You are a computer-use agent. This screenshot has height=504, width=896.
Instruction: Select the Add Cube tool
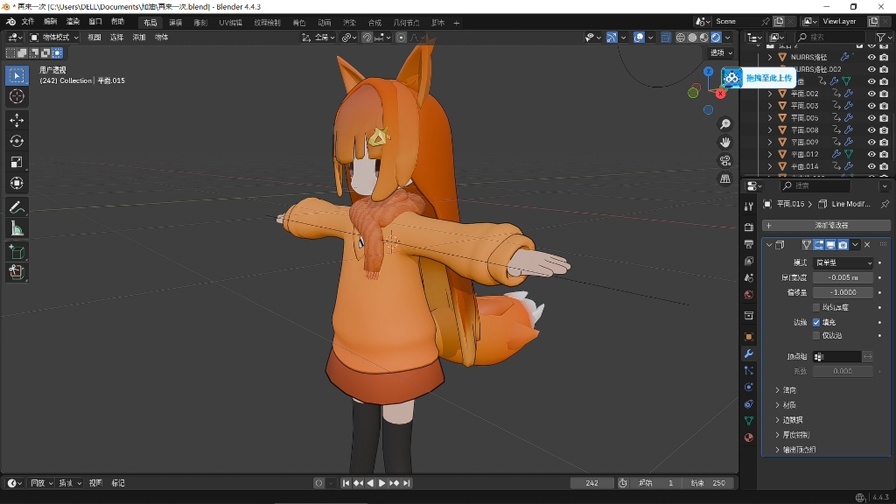click(17, 251)
